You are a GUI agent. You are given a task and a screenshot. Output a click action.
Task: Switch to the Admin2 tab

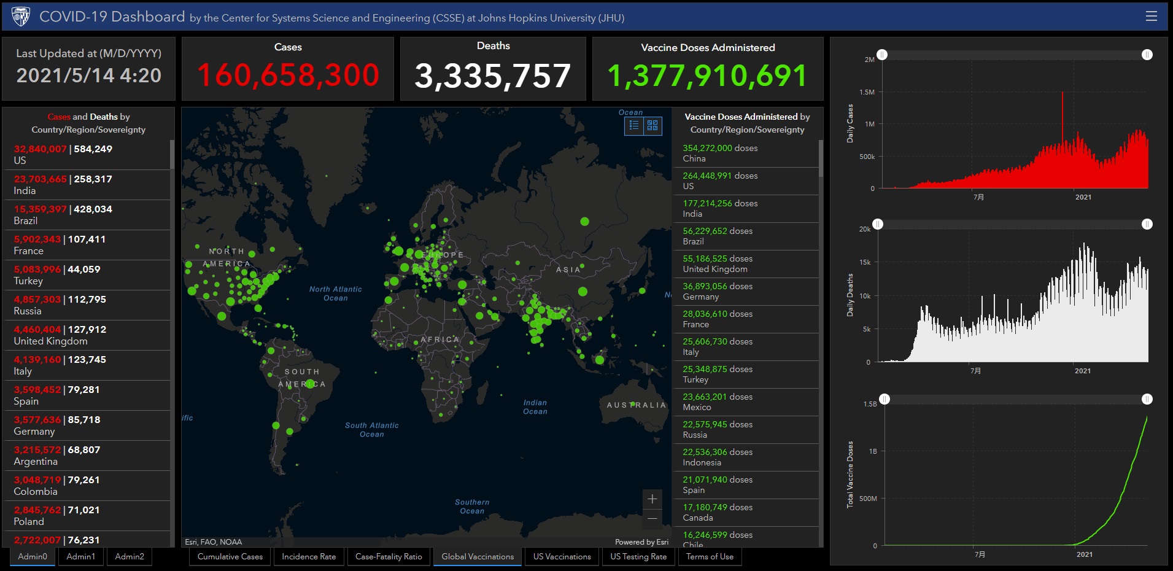coord(130,556)
